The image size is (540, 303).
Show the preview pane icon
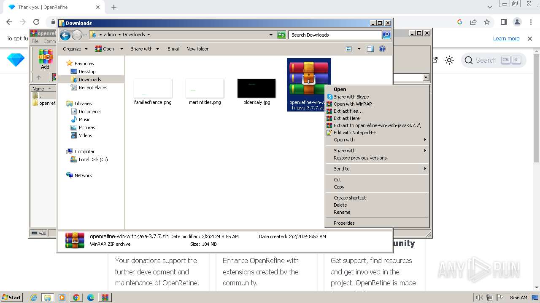pos(370,49)
